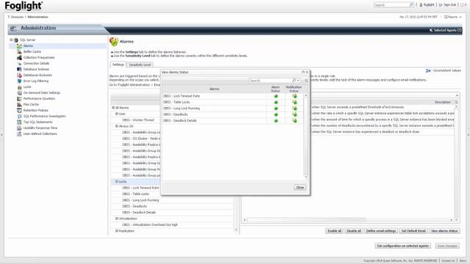
Task: Collapse the Virtualization alarms group
Action: tap(117, 219)
